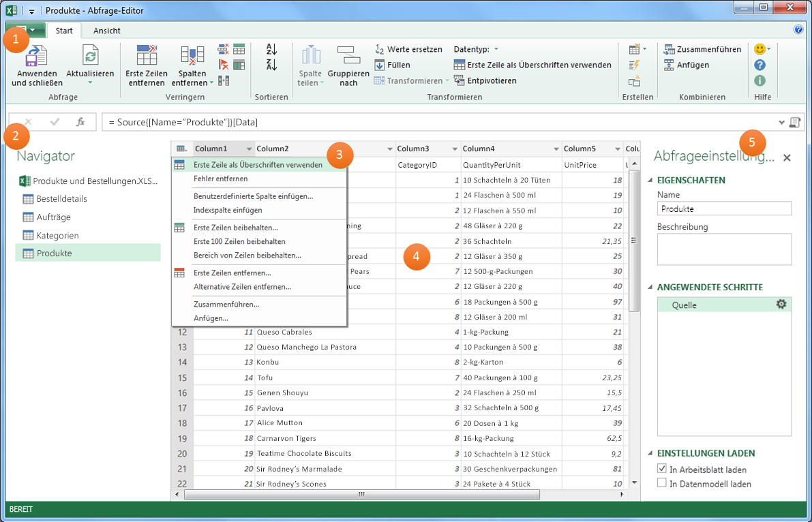
Task: Switch to the Ansicht ribbon tab
Action: 106,31
